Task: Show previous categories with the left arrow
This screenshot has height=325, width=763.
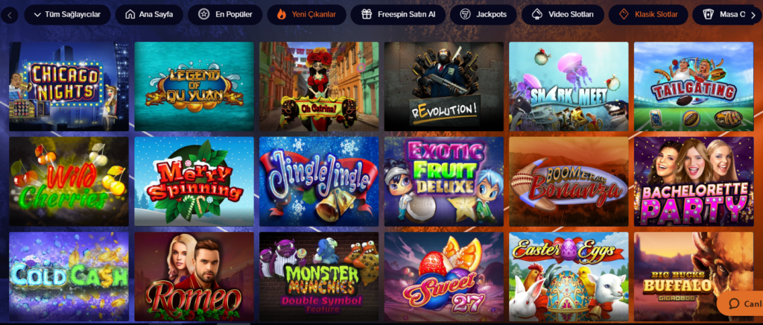Action: tap(9, 15)
